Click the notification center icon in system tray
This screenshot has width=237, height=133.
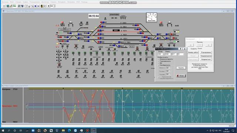(x=233, y=130)
